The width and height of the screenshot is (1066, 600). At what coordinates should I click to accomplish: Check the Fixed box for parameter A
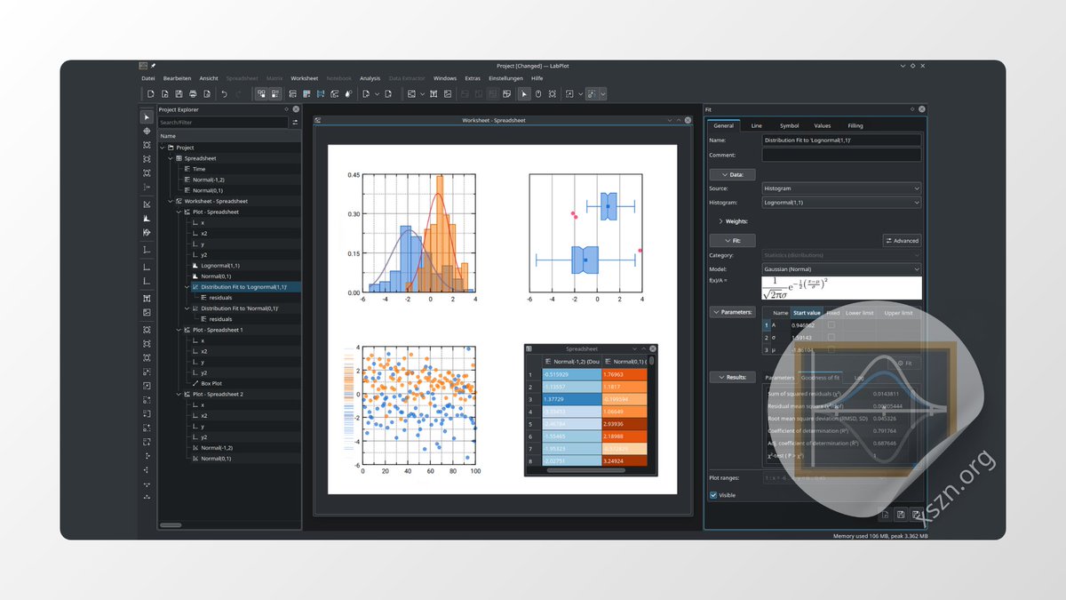tap(831, 325)
